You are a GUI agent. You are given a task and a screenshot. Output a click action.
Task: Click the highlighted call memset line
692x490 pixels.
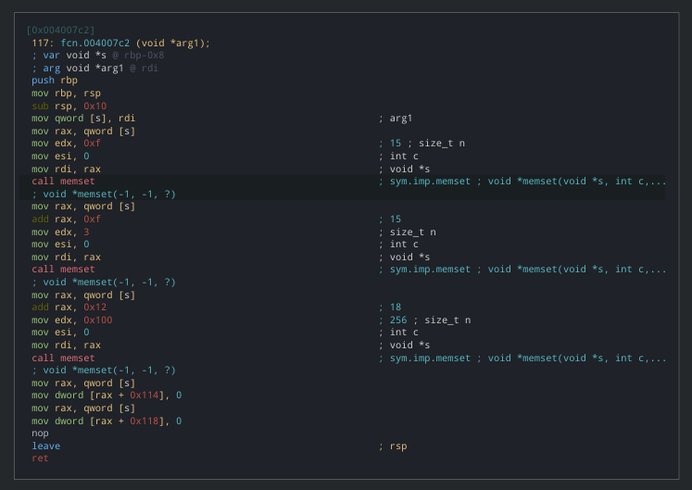pos(63,182)
